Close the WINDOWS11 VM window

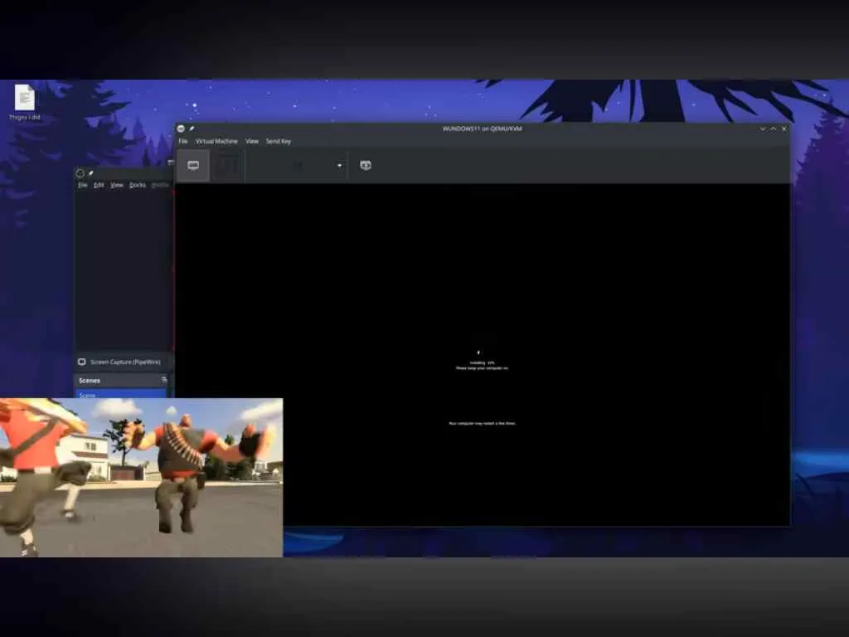pos(784,129)
